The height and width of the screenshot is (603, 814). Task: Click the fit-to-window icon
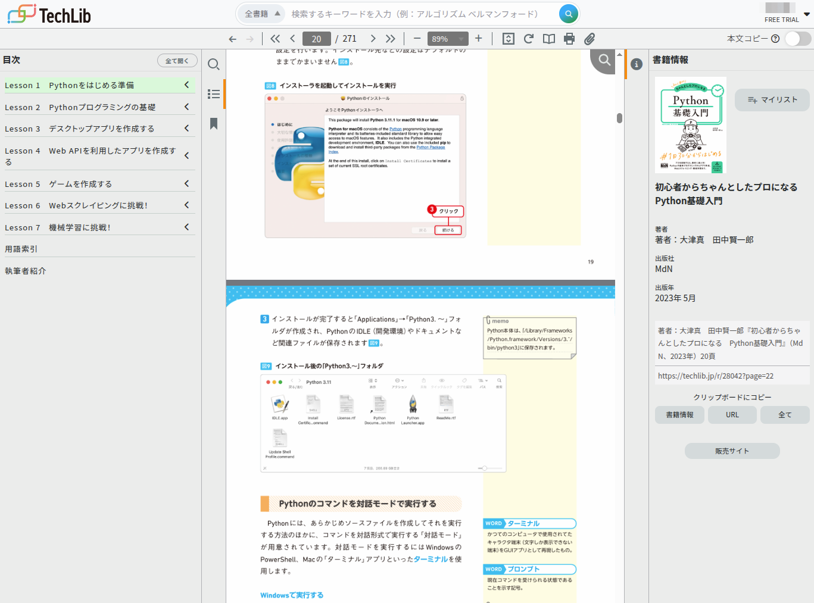[508, 38]
